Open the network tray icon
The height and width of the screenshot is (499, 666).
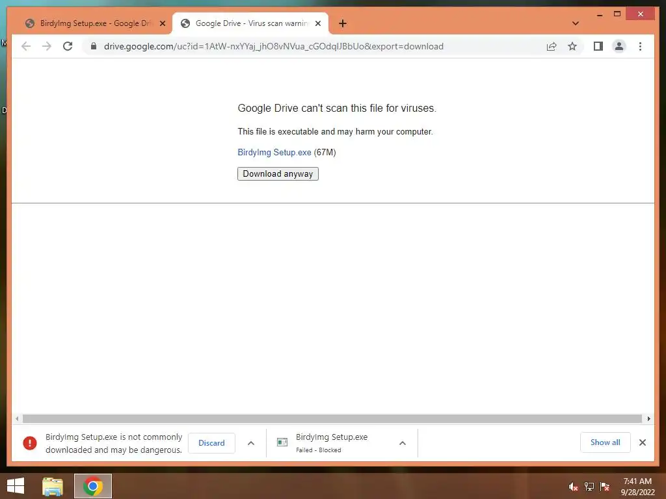(589, 487)
